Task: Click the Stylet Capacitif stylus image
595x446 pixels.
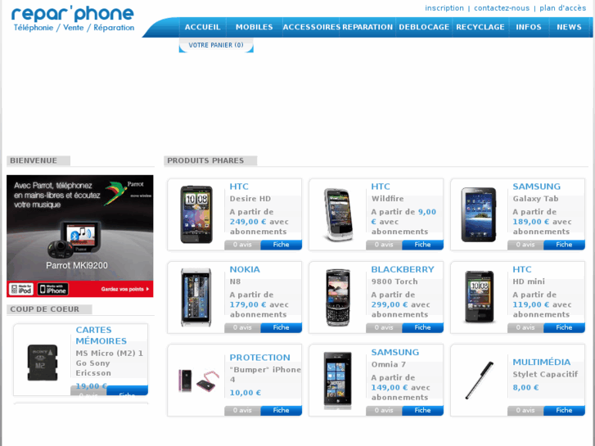Action: point(480,381)
